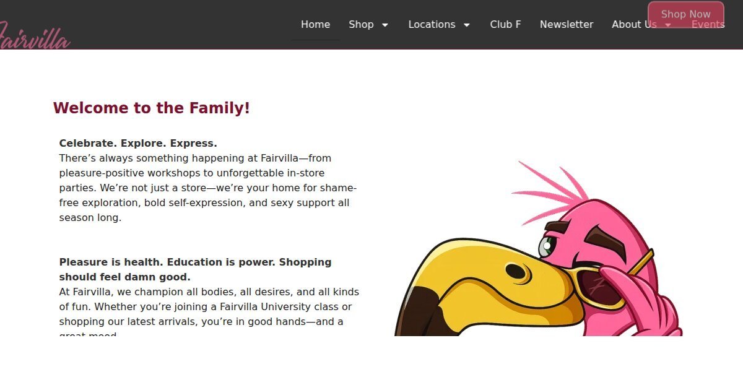Screen dimensions: 743x390
Task: Expand the arrow next to Locations
Action: coord(467,25)
